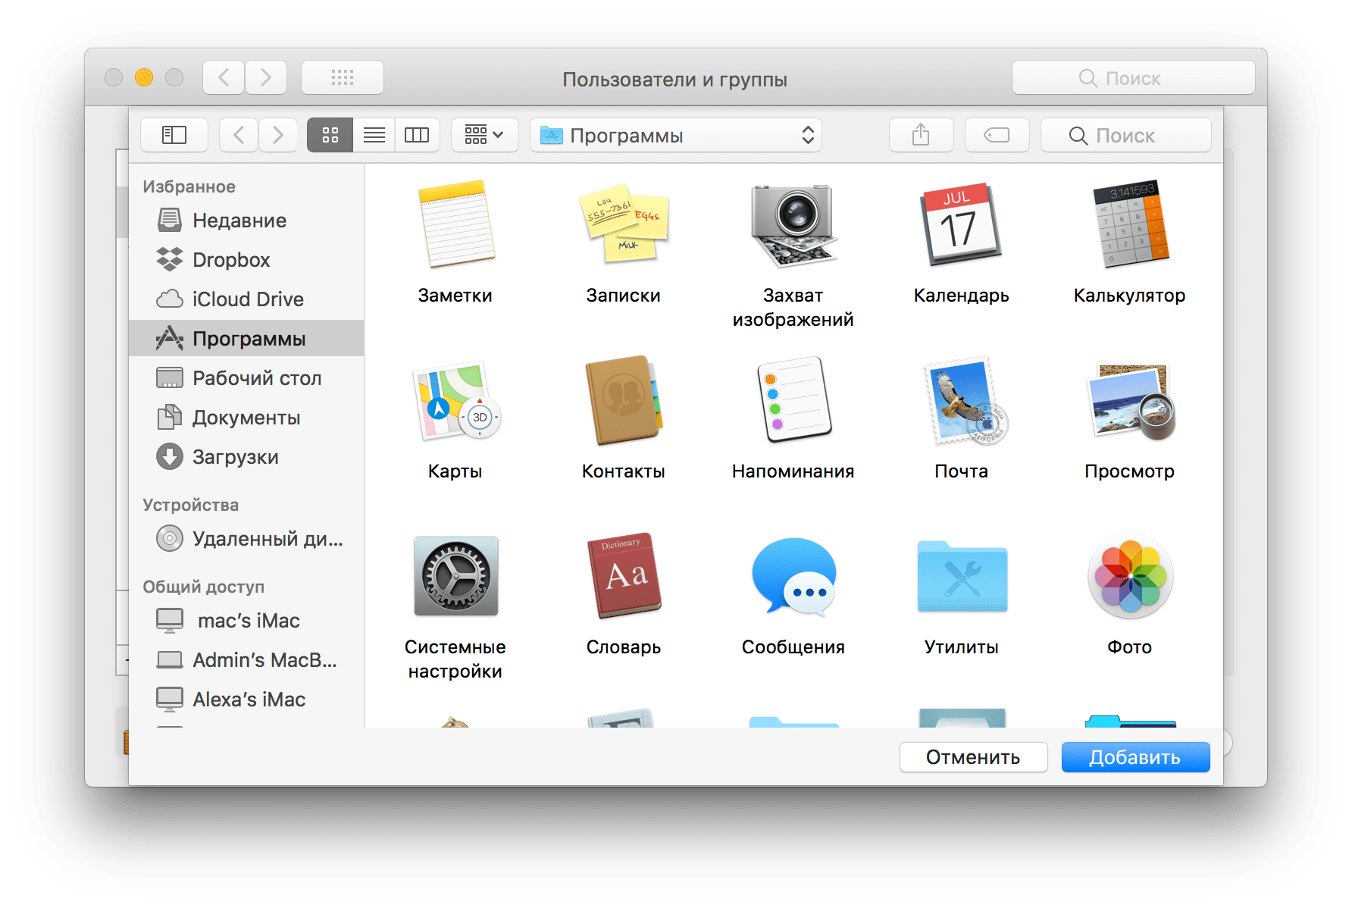
Task: Open Admin's MacBook shared computer
Action: point(246,659)
